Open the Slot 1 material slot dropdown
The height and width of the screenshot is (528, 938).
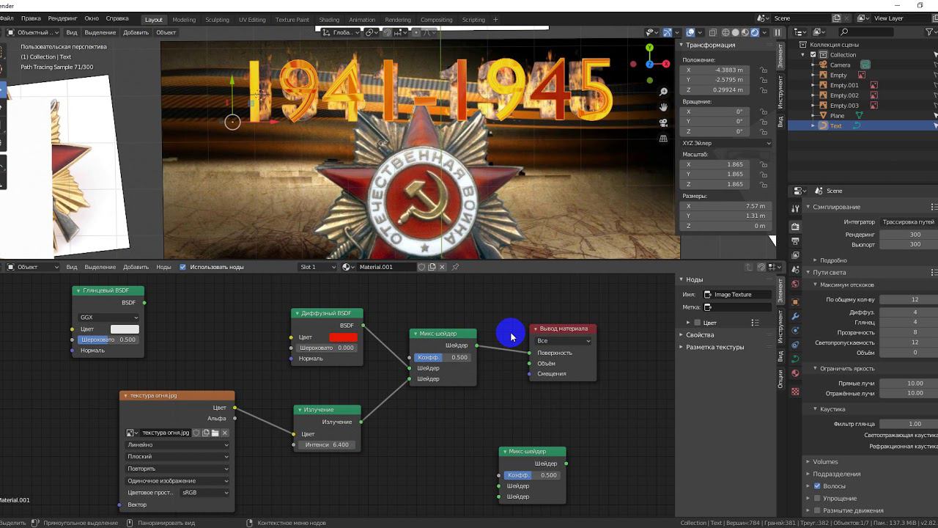coord(318,267)
